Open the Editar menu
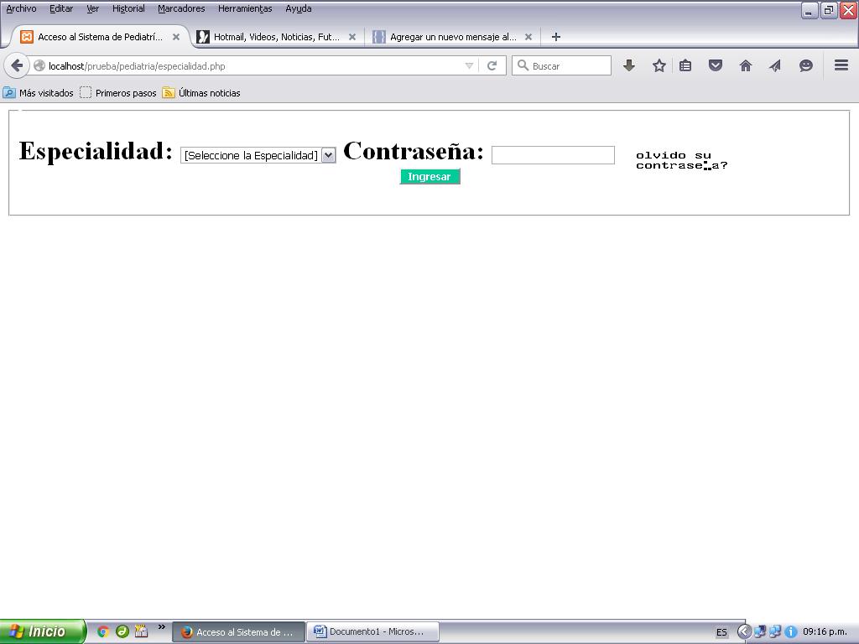The image size is (859, 644). tap(61, 8)
